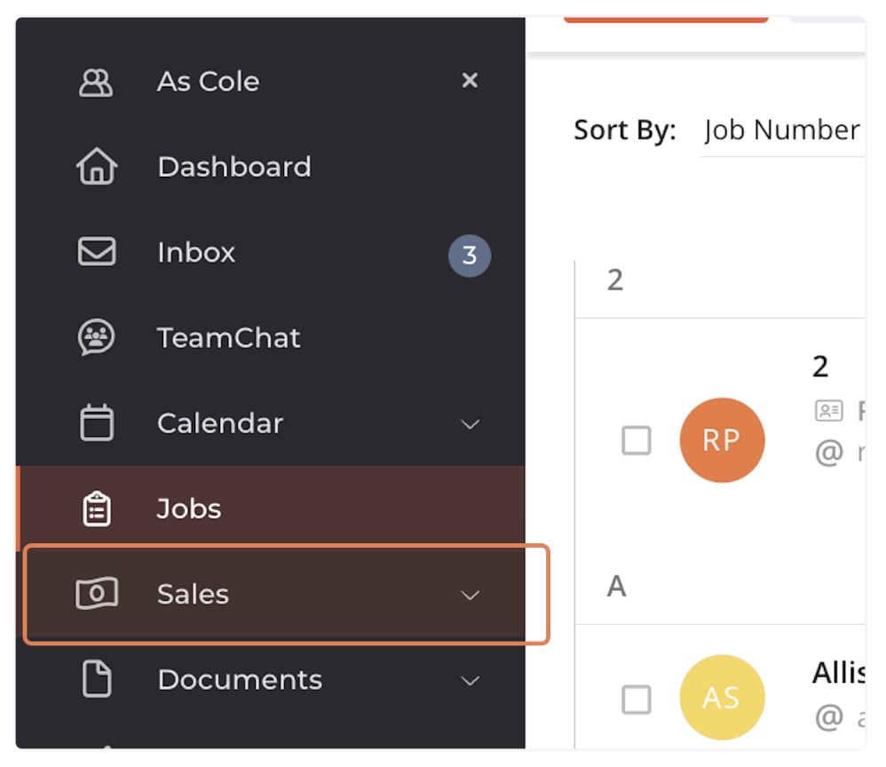Expand the Documents submenu chevron
This screenshot has width=886, height=767.
tap(471, 681)
